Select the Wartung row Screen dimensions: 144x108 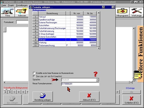point(64,42)
